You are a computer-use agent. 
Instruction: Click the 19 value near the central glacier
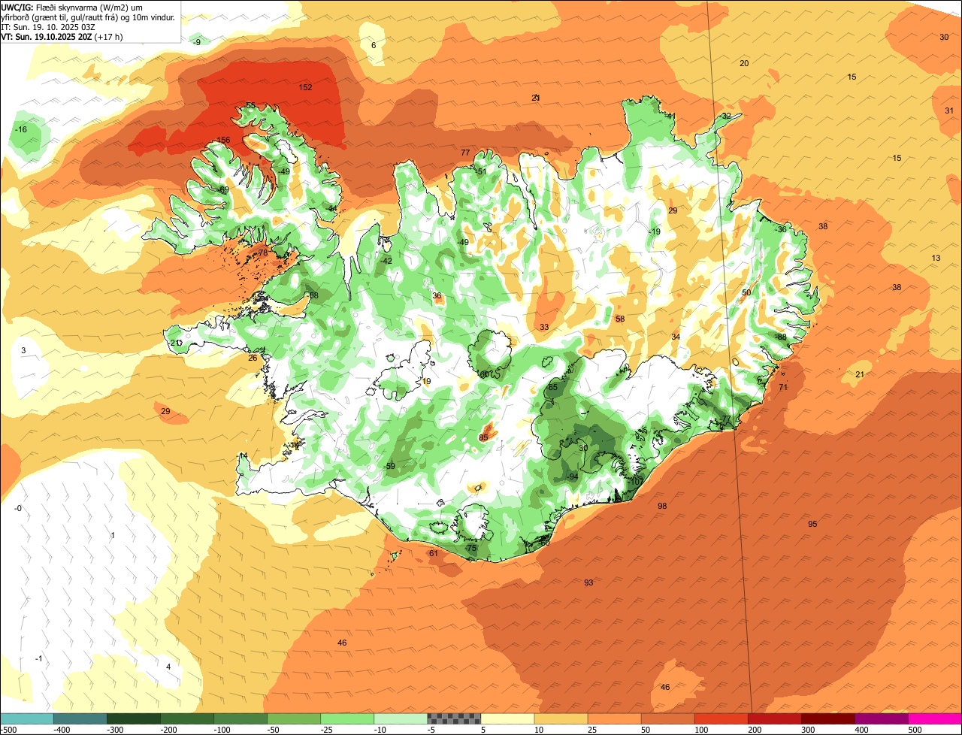tap(427, 382)
